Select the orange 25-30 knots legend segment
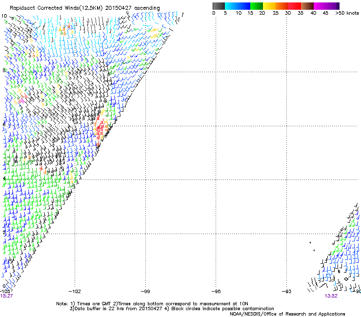 [282, 6]
